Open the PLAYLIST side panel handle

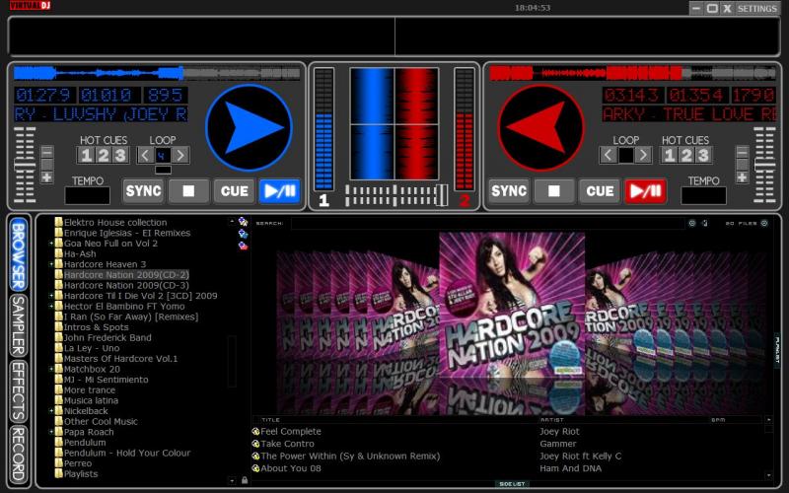point(778,350)
